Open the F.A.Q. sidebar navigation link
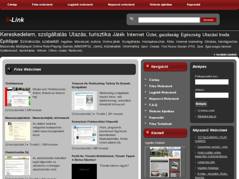 click(153, 105)
